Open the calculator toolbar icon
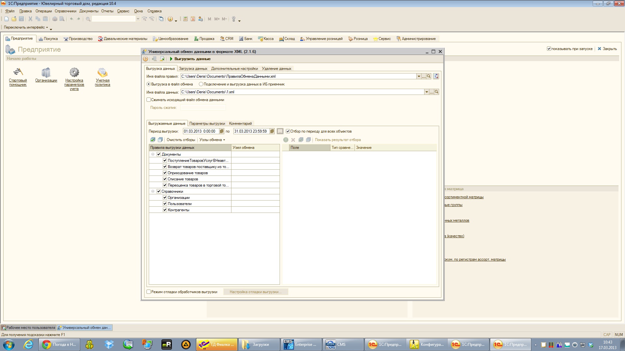This screenshot has width=625, height=351. pyautogui.click(x=185, y=19)
